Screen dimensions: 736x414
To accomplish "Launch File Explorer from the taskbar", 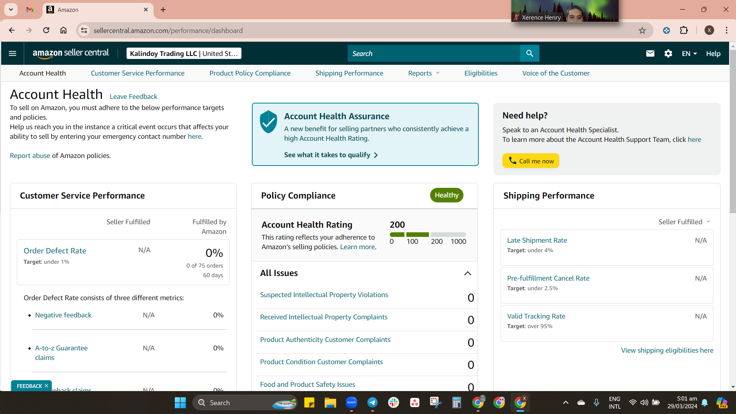I will tap(330, 402).
